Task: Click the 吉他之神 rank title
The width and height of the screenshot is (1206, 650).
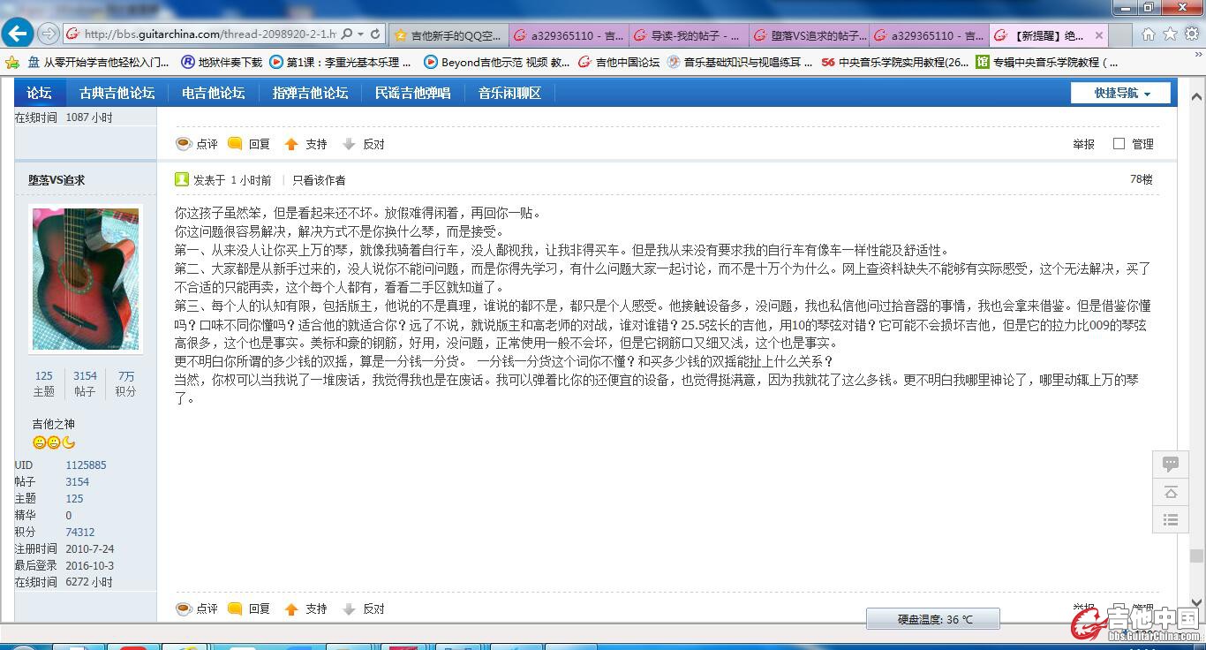Action: [x=54, y=424]
